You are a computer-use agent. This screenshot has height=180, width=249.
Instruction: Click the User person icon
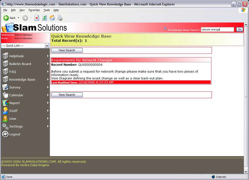point(5,119)
